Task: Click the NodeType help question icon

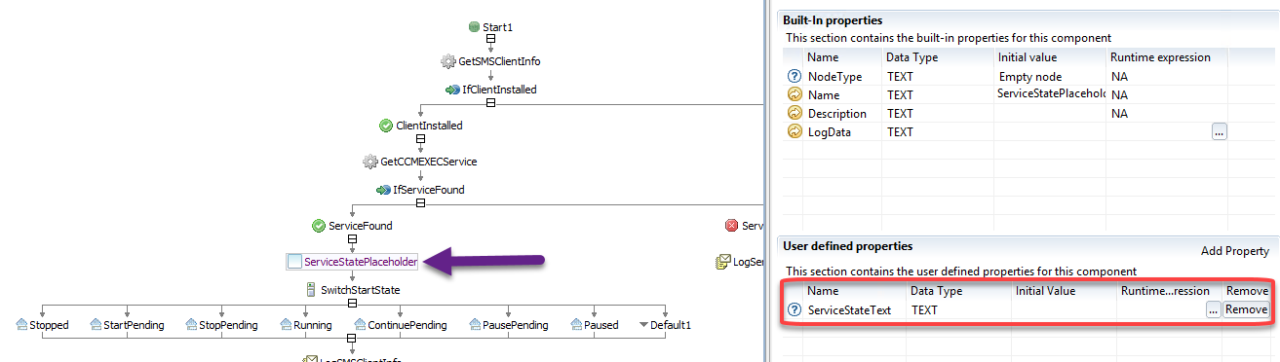Action: click(x=795, y=77)
